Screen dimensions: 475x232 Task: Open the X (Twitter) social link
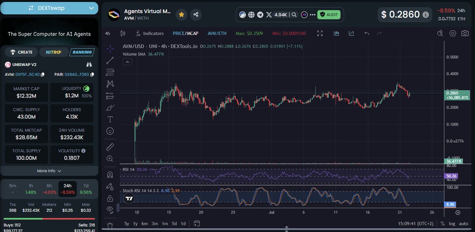(269, 15)
